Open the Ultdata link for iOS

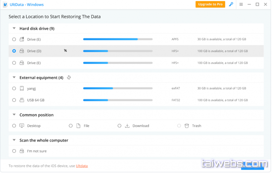[82, 166]
